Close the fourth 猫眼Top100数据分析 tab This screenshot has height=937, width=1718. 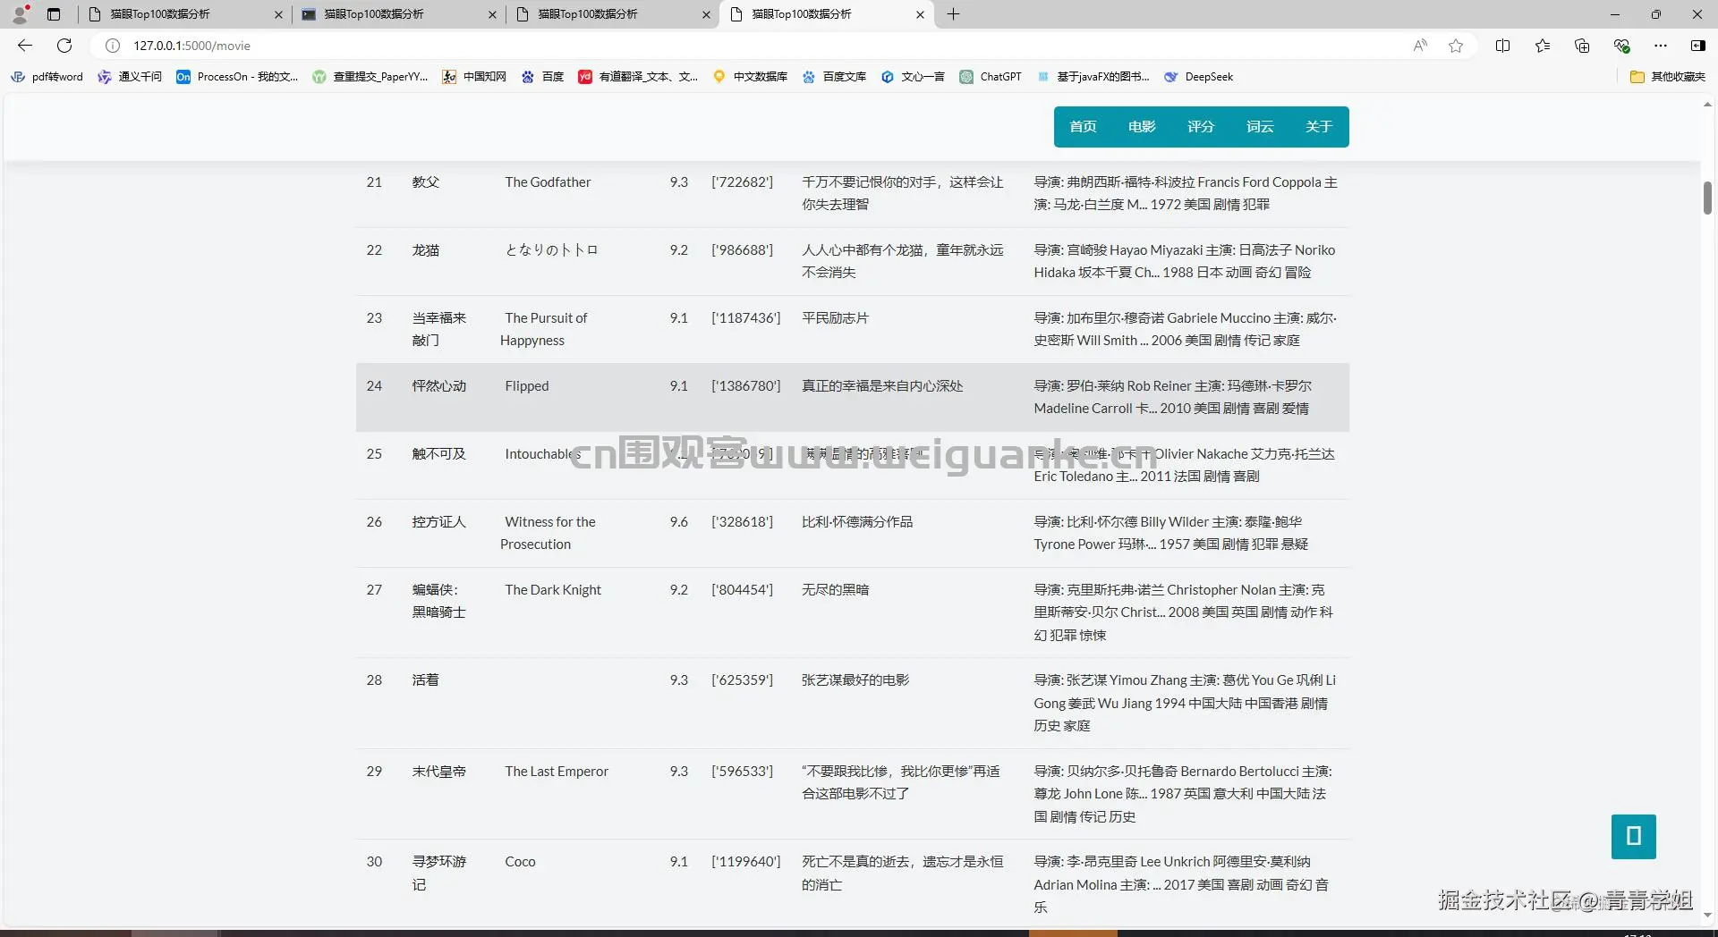(x=920, y=14)
